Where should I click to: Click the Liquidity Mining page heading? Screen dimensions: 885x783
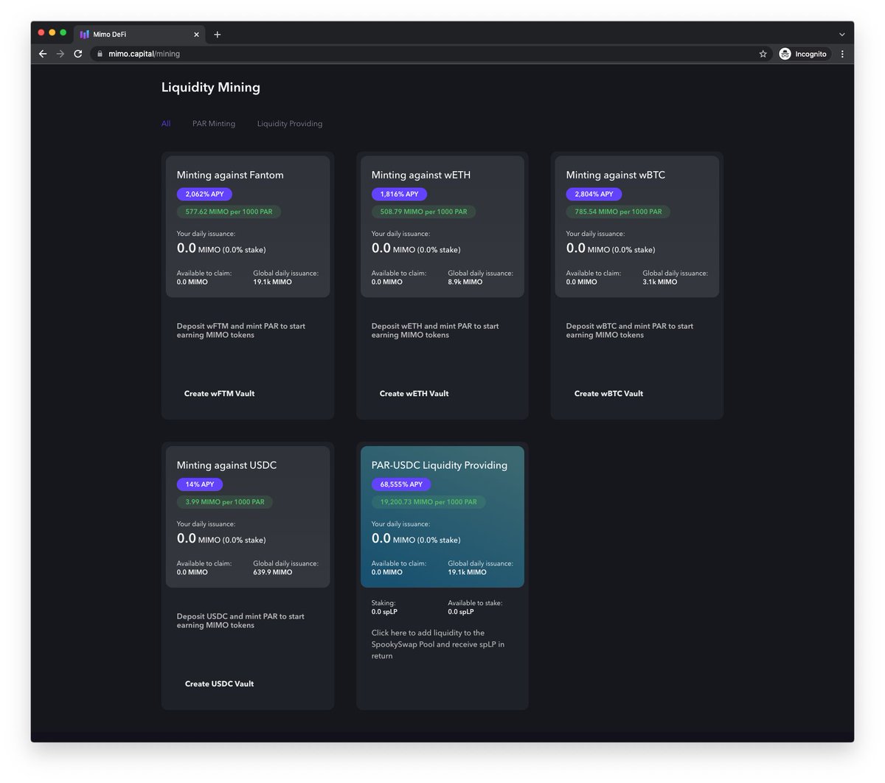point(211,87)
